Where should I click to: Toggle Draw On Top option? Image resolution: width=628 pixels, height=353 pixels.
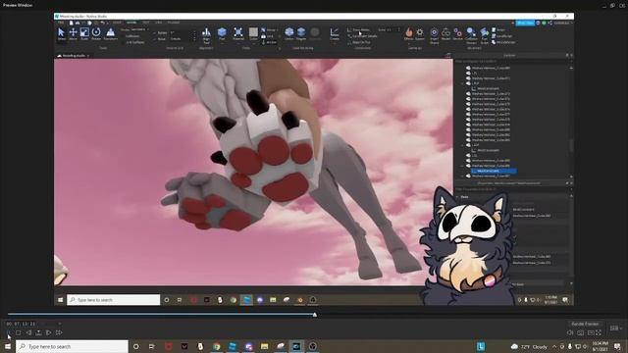[x=359, y=42]
